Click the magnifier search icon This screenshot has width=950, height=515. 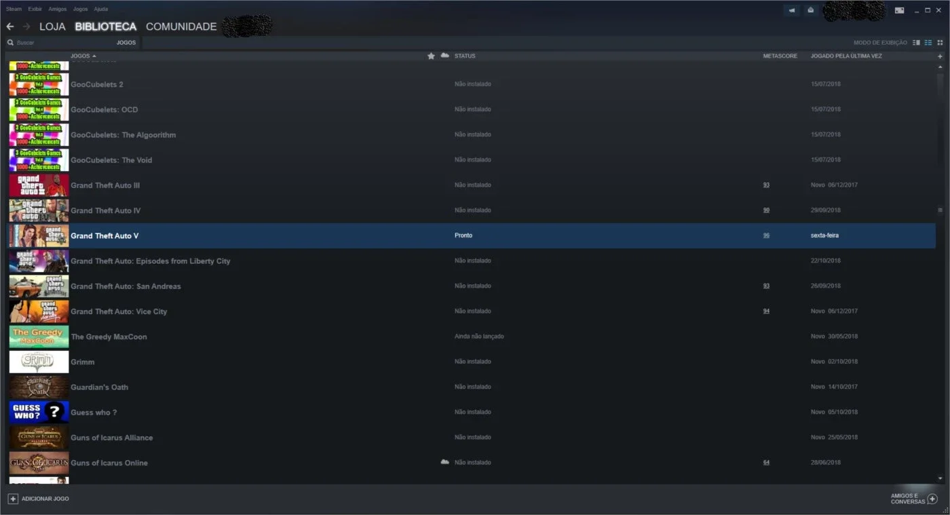(x=10, y=42)
